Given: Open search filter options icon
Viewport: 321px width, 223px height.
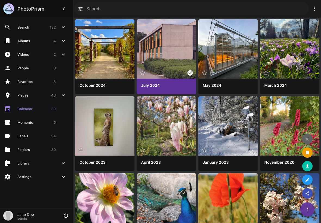Looking at the screenshot, I should click(x=81, y=9).
